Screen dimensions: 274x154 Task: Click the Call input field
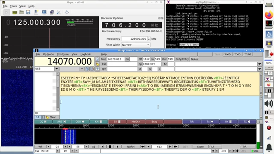(x=122, y=64)
